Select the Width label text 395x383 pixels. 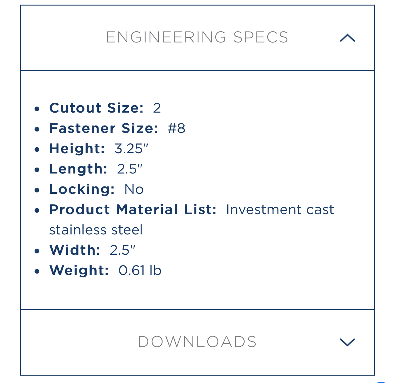pyautogui.click(x=75, y=250)
